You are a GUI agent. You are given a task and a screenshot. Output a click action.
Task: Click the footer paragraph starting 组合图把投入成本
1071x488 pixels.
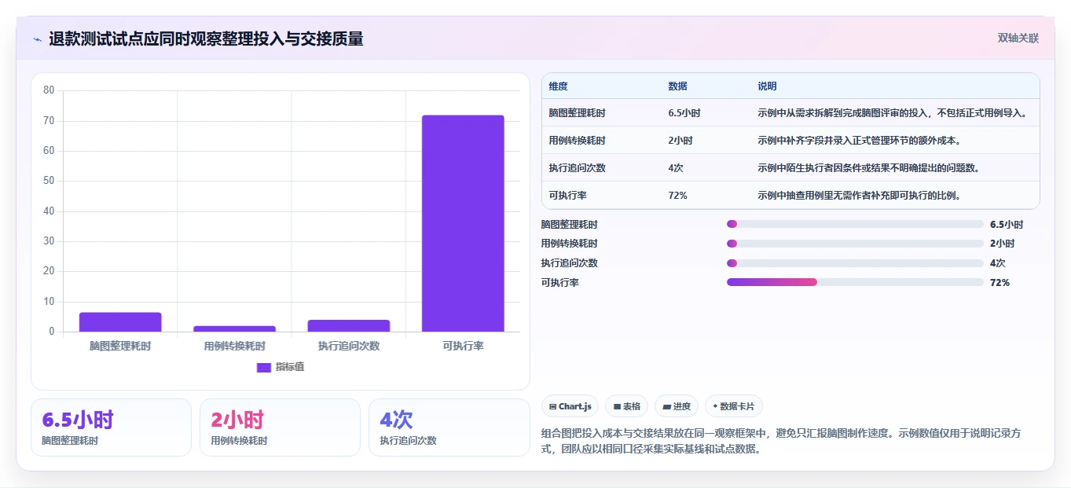pyautogui.click(x=781, y=442)
